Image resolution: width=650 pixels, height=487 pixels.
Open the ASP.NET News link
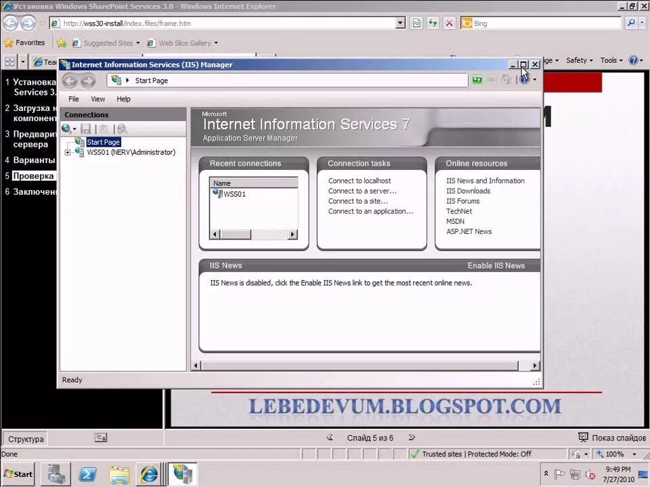point(469,231)
